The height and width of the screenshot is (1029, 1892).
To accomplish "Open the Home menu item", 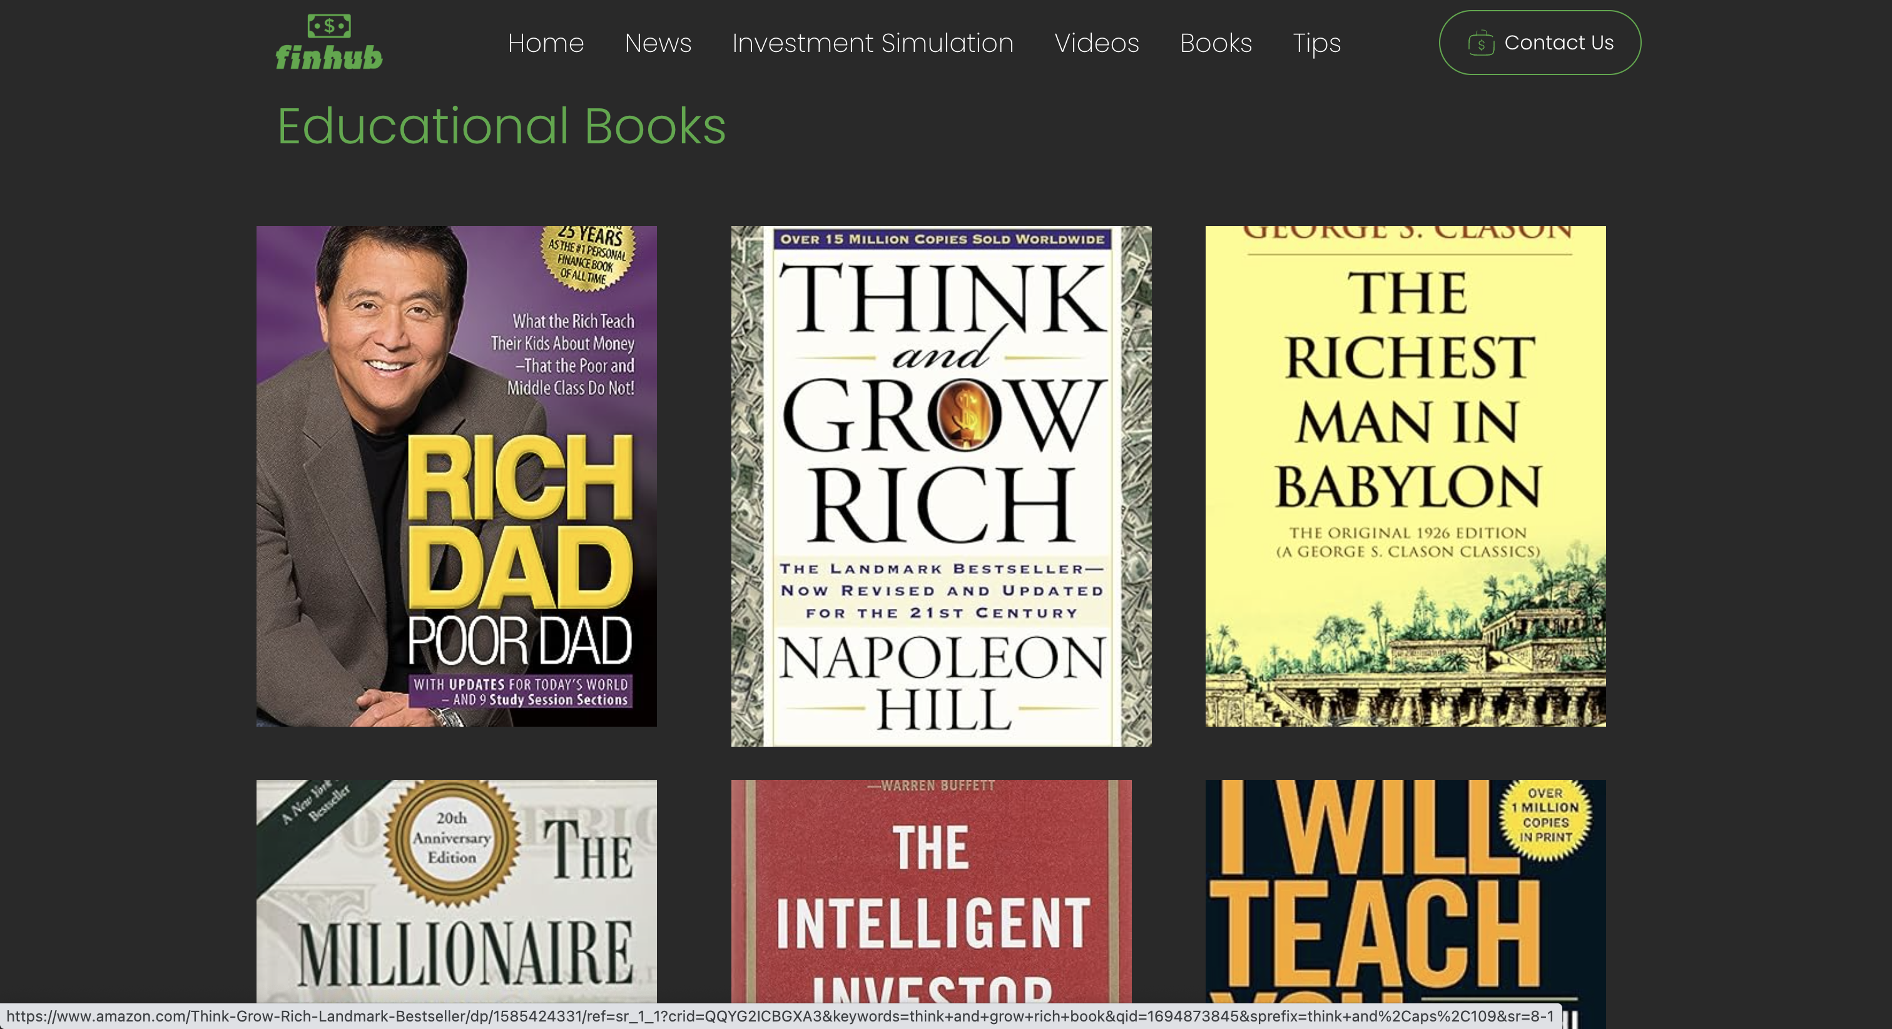I will (x=546, y=43).
